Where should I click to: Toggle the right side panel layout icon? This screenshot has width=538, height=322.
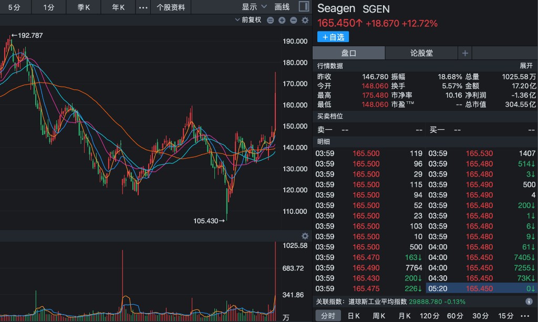(304, 7)
